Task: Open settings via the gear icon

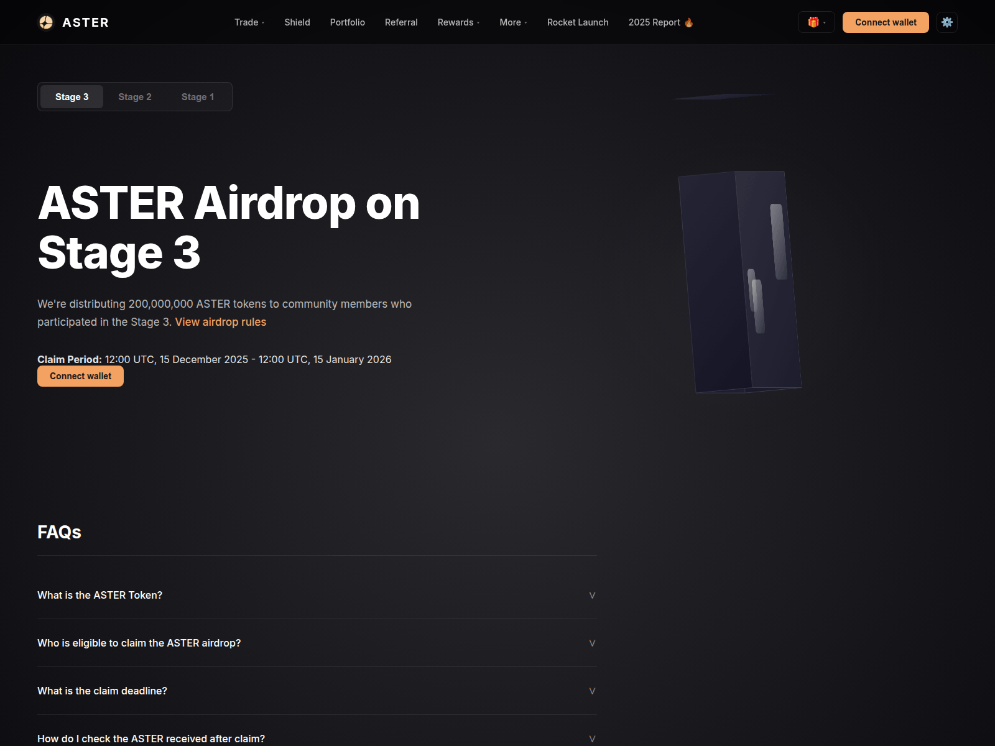Action: [x=946, y=22]
